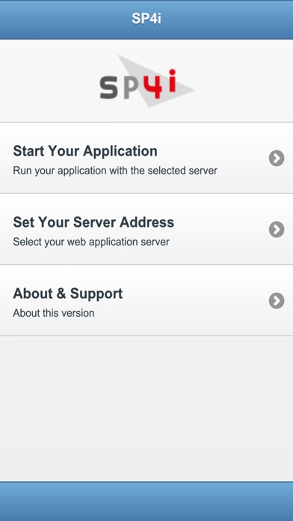
Task: Click 'Run your application with the selected server'
Action: [115, 171]
